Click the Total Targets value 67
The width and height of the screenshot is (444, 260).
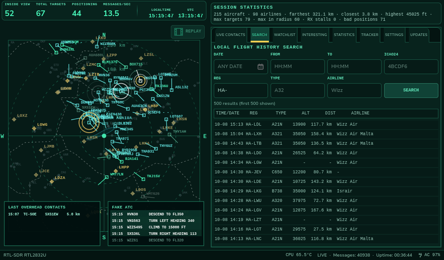click(x=40, y=13)
